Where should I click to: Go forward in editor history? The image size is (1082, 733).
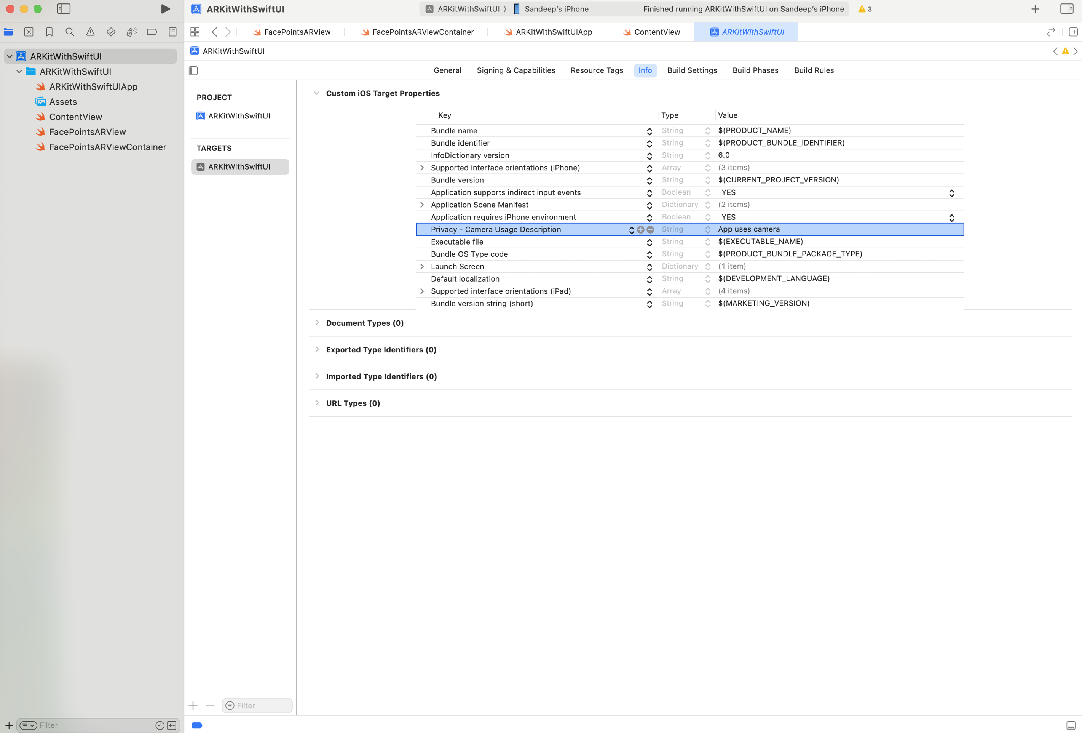(x=228, y=32)
